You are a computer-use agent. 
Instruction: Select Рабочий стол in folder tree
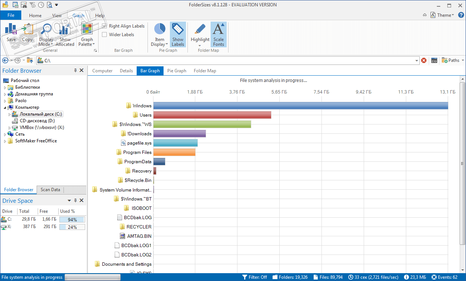25,80
